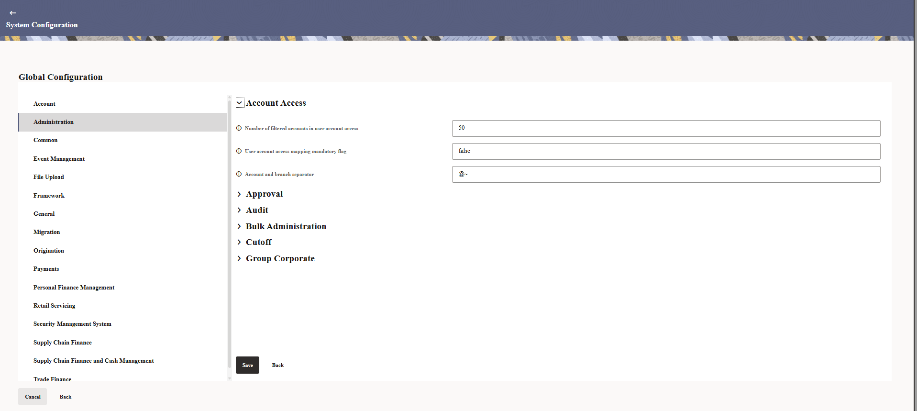Open Personal Finance Management category

[122, 288]
